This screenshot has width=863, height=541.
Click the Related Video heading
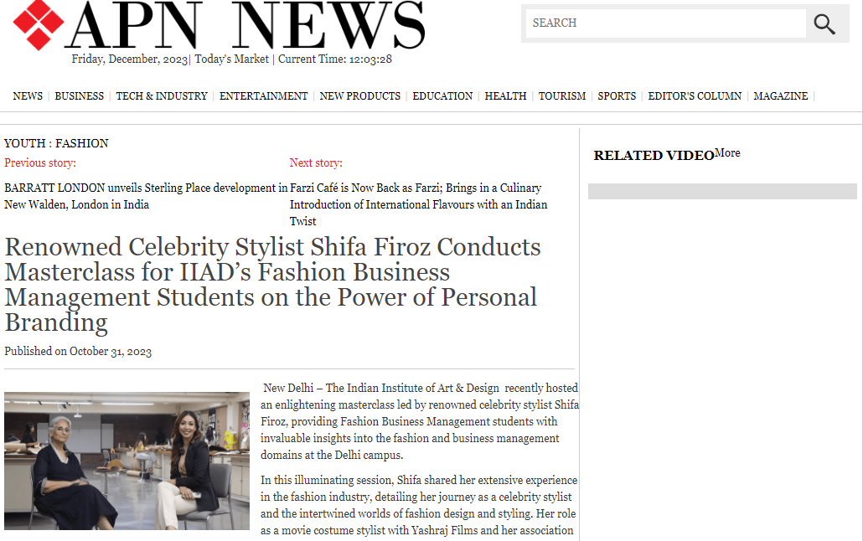pos(654,156)
